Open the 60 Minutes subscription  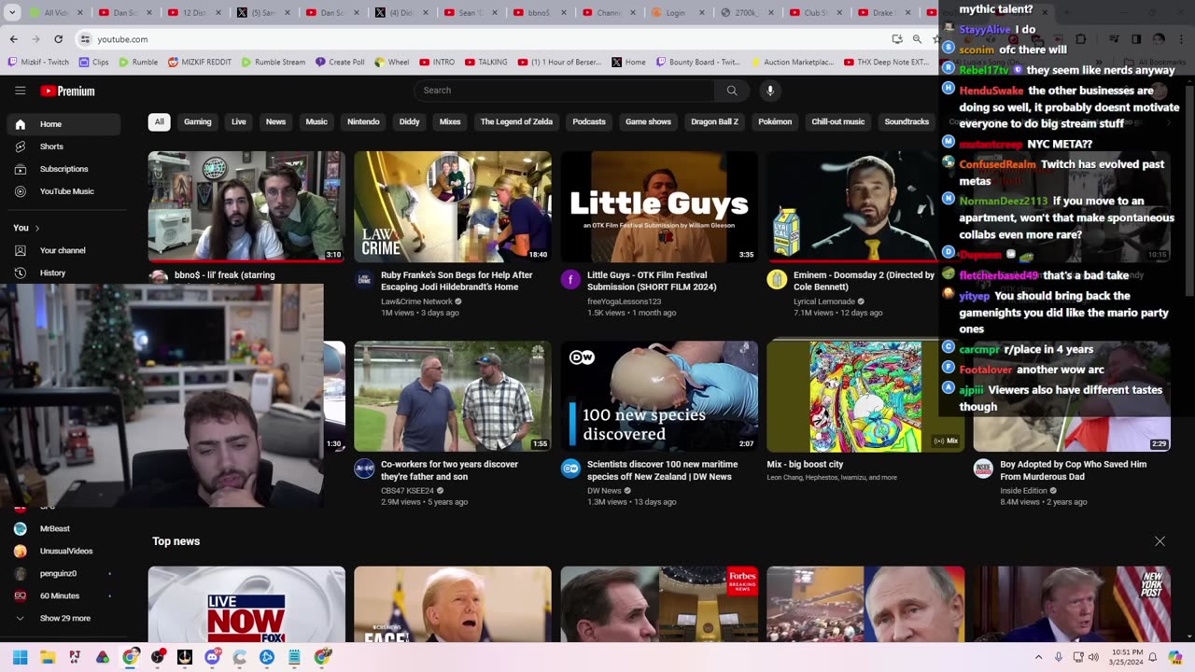(63, 595)
